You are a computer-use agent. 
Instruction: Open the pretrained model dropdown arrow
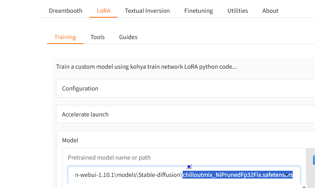286,176
